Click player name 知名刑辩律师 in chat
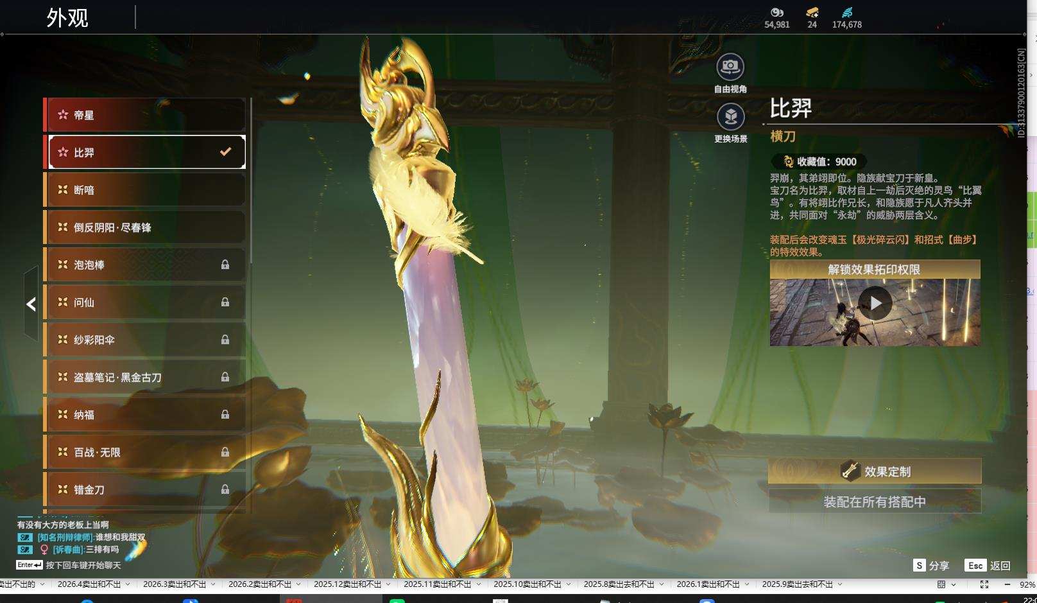This screenshot has width=1037, height=603. [x=66, y=537]
